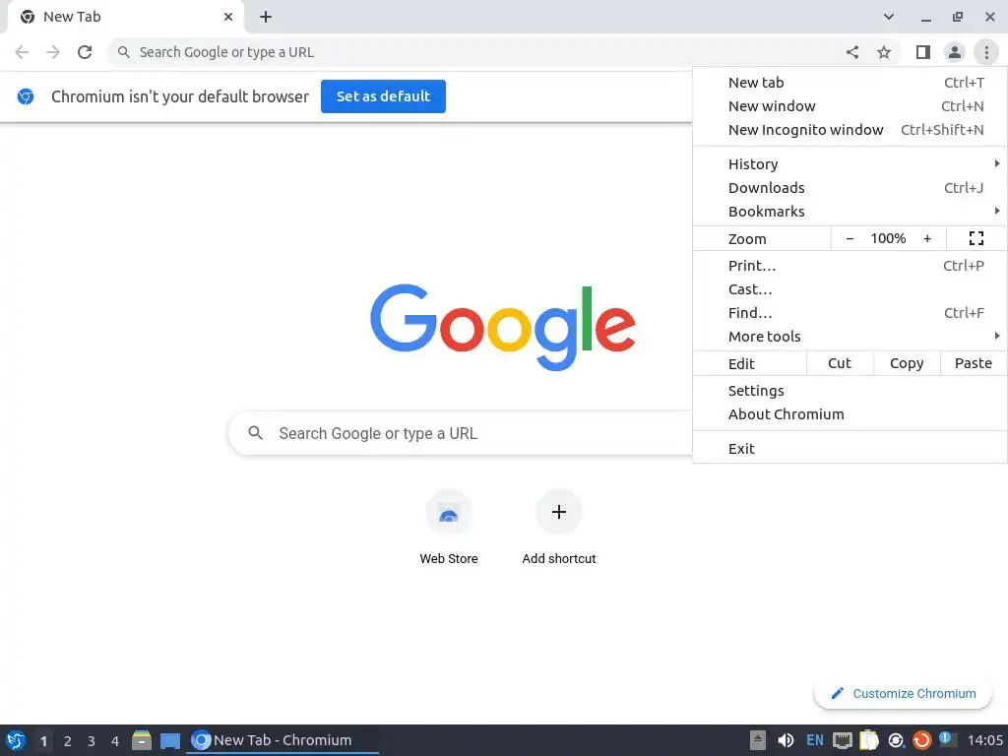Click Cut in Edit row
Viewport: 1008px width, 756px height.
point(840,363)
